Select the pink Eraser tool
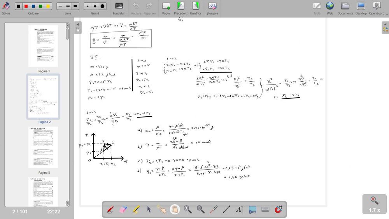389x219 pixels. [123, 210]
